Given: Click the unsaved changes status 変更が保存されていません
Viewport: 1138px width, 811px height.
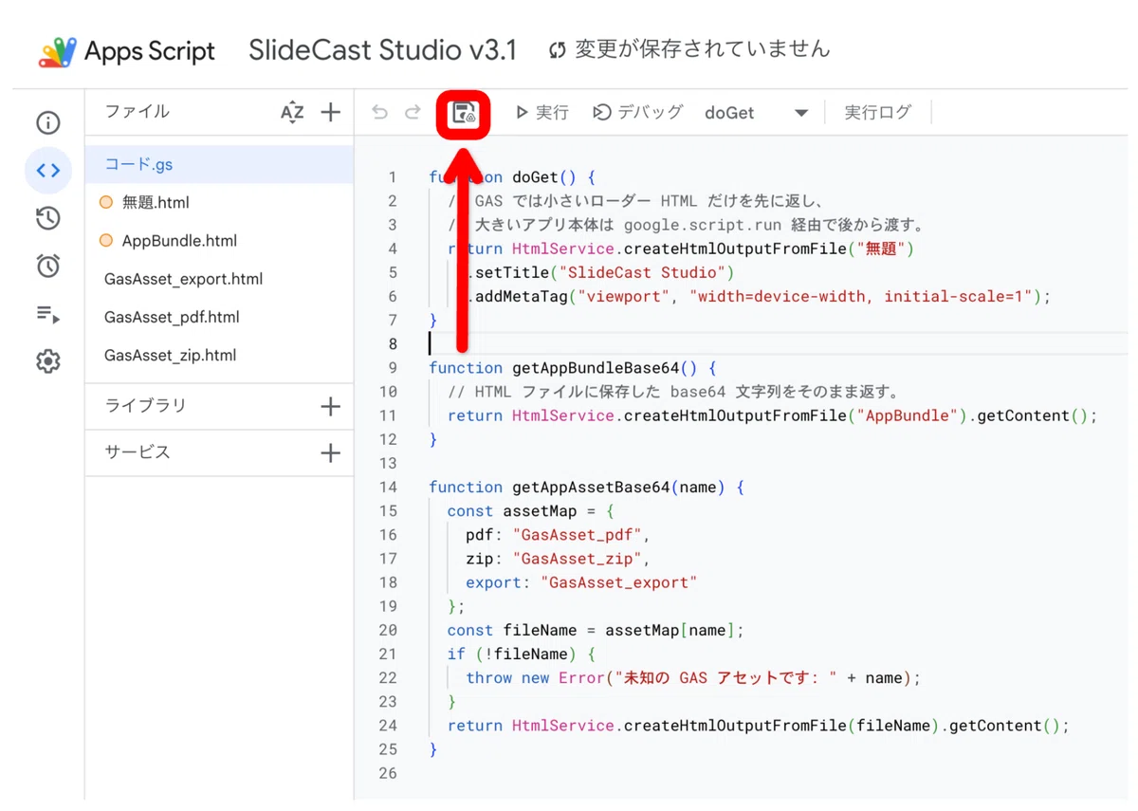Looking at the screenshot, I should (689, 49).
